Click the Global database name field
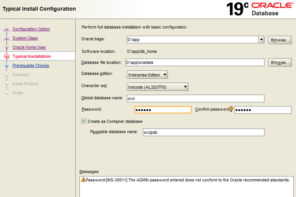Viewport: 296px width, 197px height. coord(196,98)
